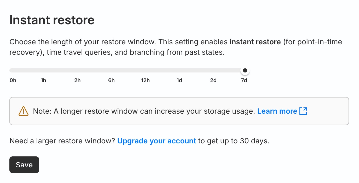Click the Instant restore heading
The width and height of the screenshot is (359, 183).
pyautogui.click(x=52, y=20)
